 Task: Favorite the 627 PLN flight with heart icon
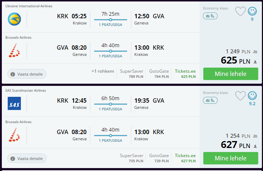[x=240, y=96]
